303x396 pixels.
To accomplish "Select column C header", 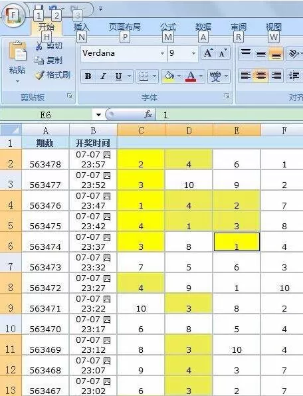I will [141, 130].
